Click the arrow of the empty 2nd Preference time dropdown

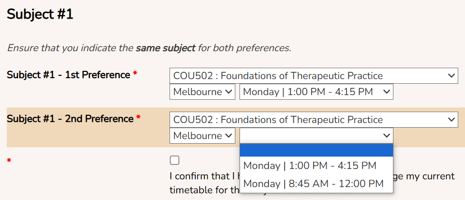click(386, 135)
